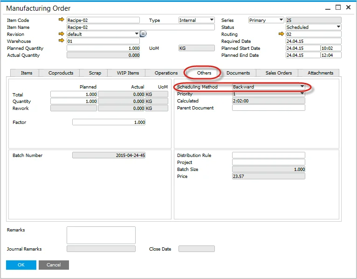This screenshot has width=357, height=279.
Task: Open the Revision link arrow
Action: pyautogui.click(x=61, y=34)
